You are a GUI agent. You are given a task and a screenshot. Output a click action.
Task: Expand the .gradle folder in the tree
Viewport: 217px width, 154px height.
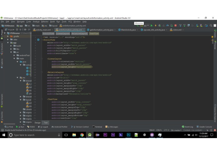tap(8, 36)
